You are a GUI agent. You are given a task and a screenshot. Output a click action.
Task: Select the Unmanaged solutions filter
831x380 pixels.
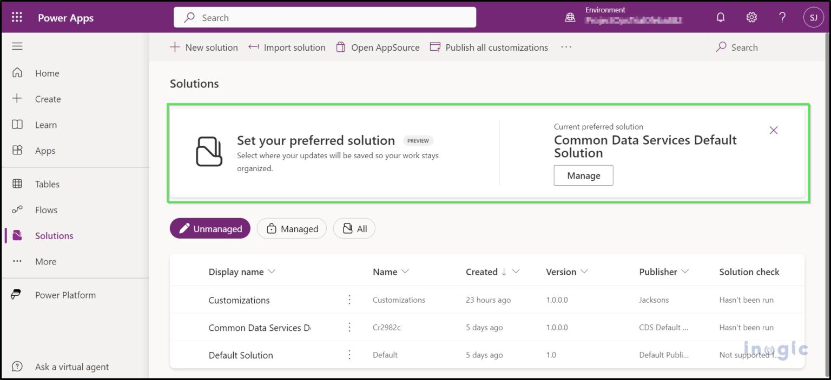pos(210,228)
